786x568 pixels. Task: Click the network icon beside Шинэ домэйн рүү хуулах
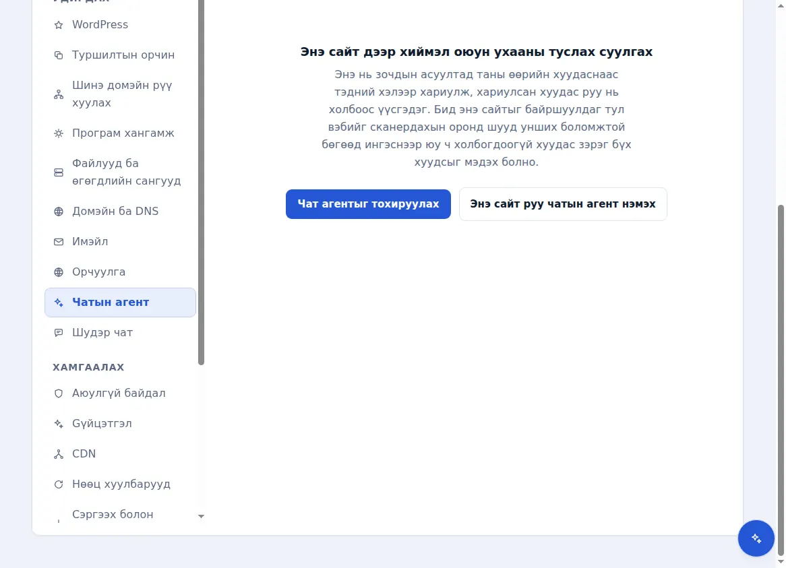click(59, 94)
